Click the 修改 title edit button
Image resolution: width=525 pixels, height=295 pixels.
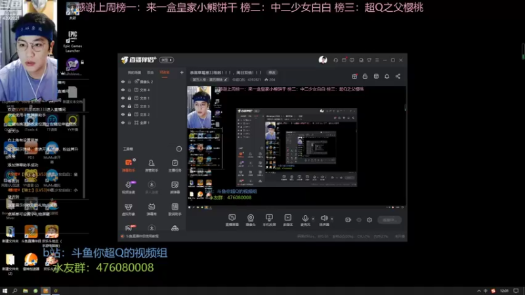(x=272, y=73)
